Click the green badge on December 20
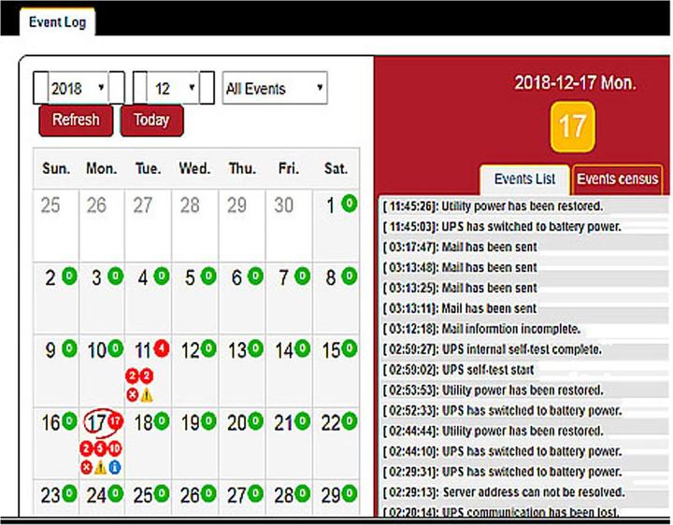Image resolution: width=673 pixels, height=525 pixels. pyautogui.click(x=254, y=423)
